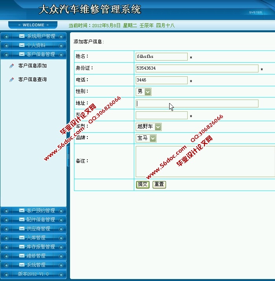Click envelope icon on 入库管理
Viewport: 275px width, 281px height.
click(22, 237)
